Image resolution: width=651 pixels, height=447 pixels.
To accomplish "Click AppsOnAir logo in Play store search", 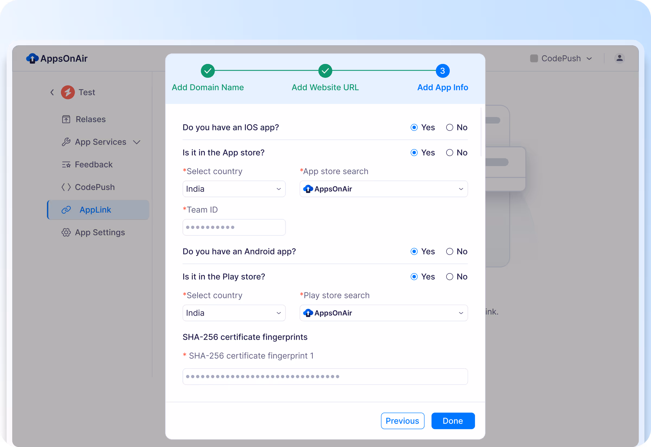I will coord(308,313).
